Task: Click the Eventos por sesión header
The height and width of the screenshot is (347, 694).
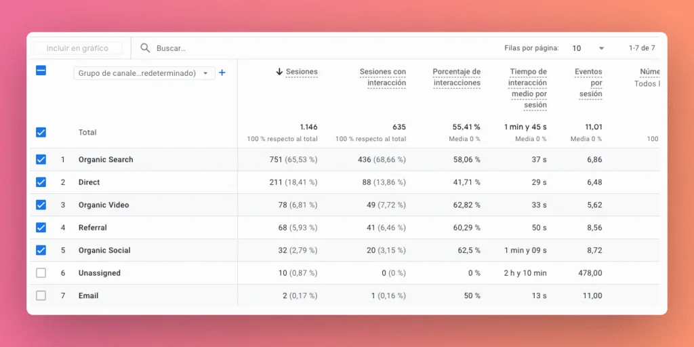Action: click(x=588, y=83)
